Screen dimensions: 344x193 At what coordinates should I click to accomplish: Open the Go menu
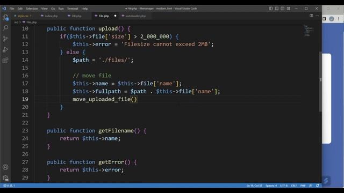click(x=53, y=9)
